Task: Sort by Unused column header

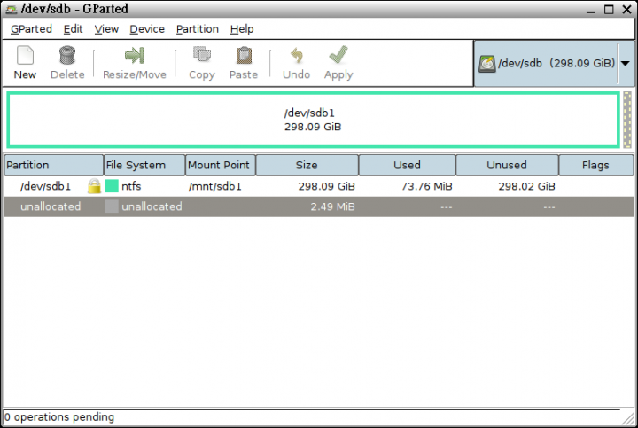Action: click(x=507, y=165)
